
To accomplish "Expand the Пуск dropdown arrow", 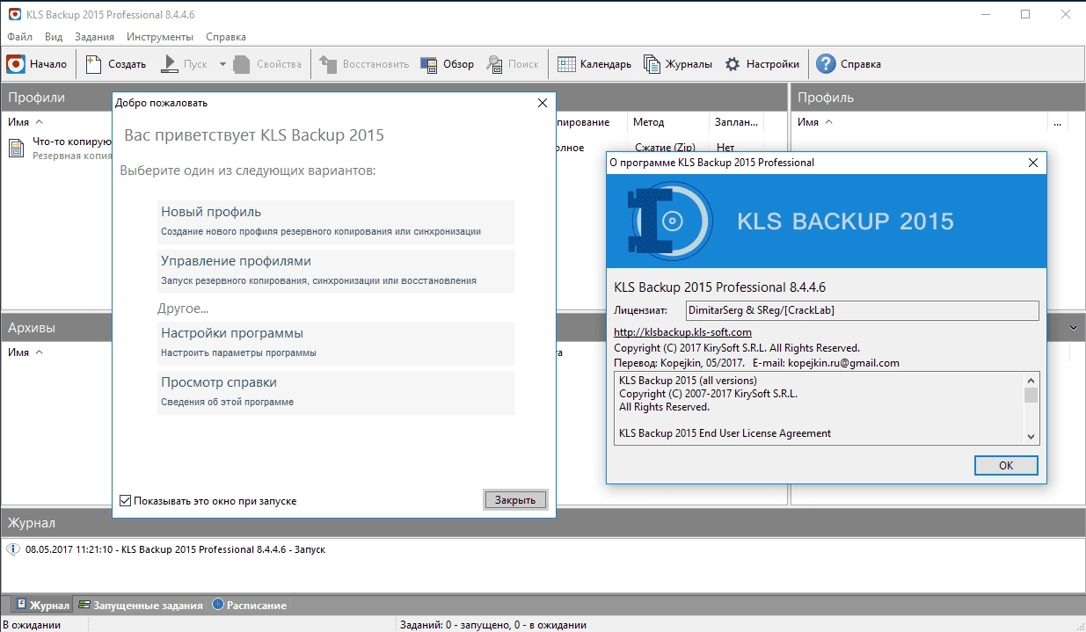I will tap(222, 64).
